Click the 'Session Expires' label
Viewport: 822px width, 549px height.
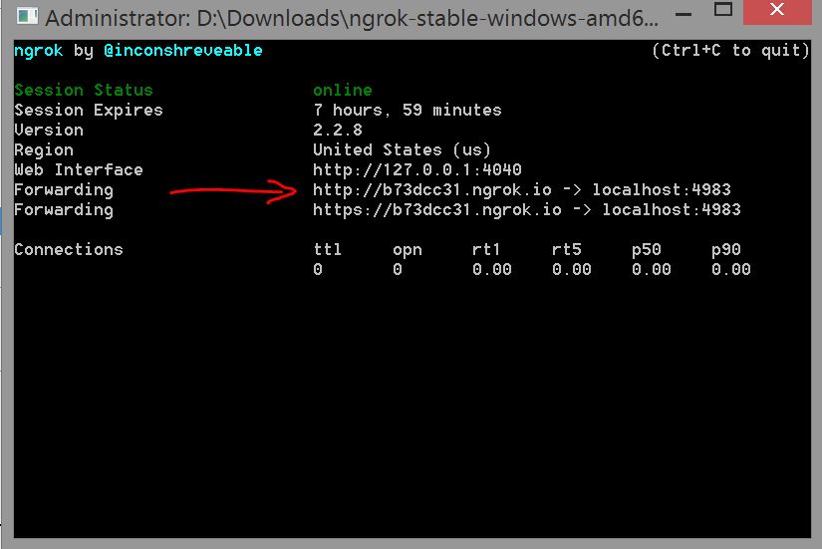coord(88,111)
